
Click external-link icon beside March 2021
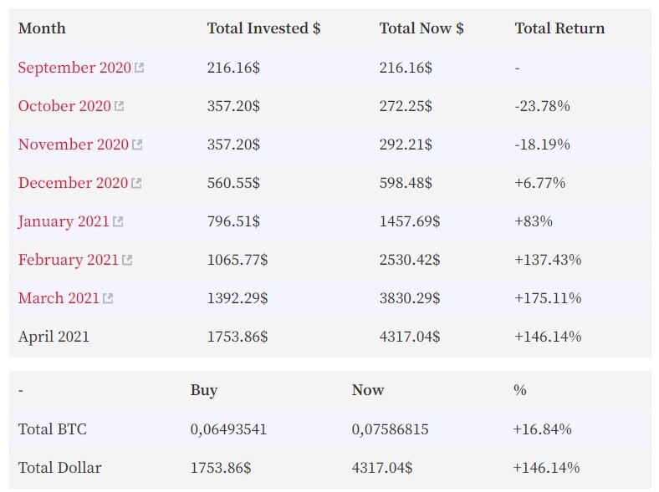coord(108,298)
